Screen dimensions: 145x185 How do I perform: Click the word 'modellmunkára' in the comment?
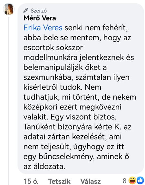tap(51, 57)
